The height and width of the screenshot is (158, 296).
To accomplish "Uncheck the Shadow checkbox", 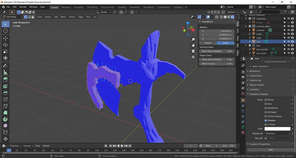I will 266,120.
